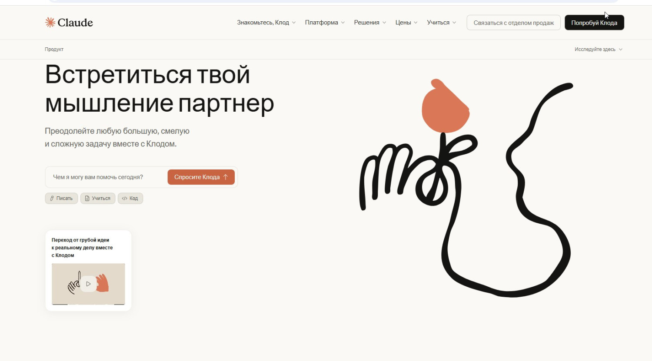Click the pencil icon on Писать chip
This screenshot has height=361, width=652.
[x=52, y=199]
